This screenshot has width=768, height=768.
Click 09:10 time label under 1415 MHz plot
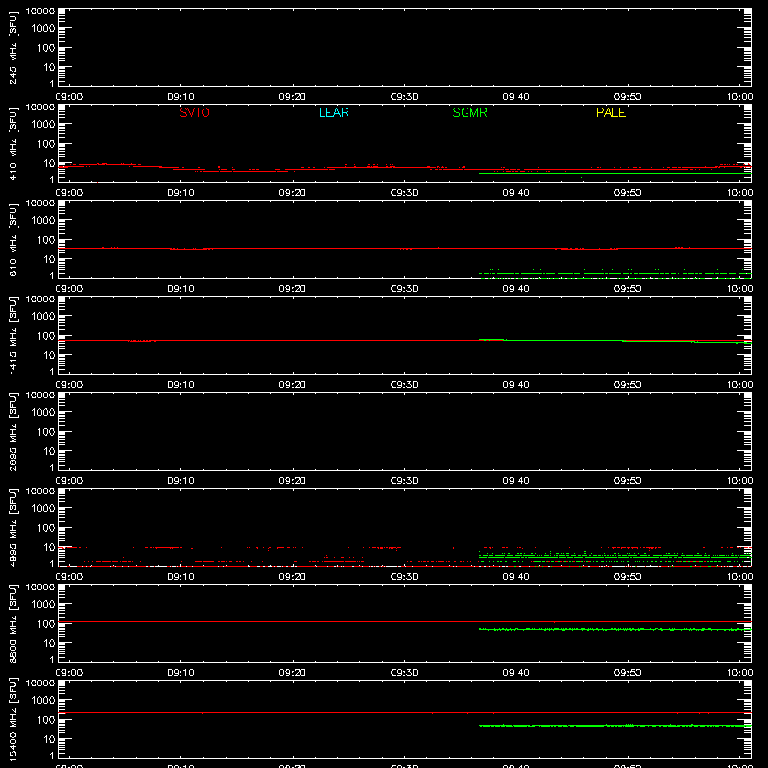pos(180,385)
